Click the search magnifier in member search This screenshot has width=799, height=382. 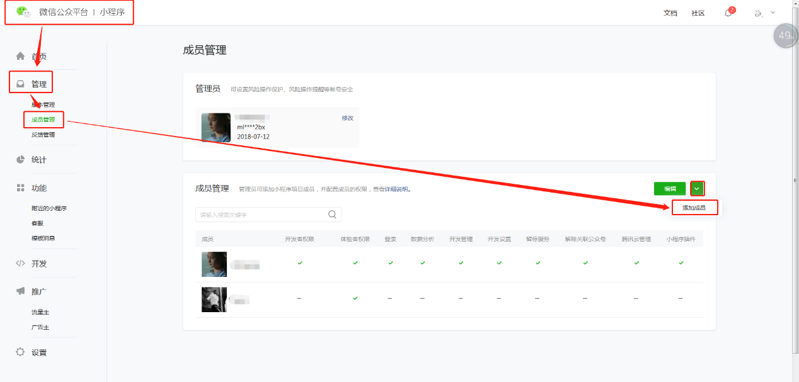click(x=332, y=215)
